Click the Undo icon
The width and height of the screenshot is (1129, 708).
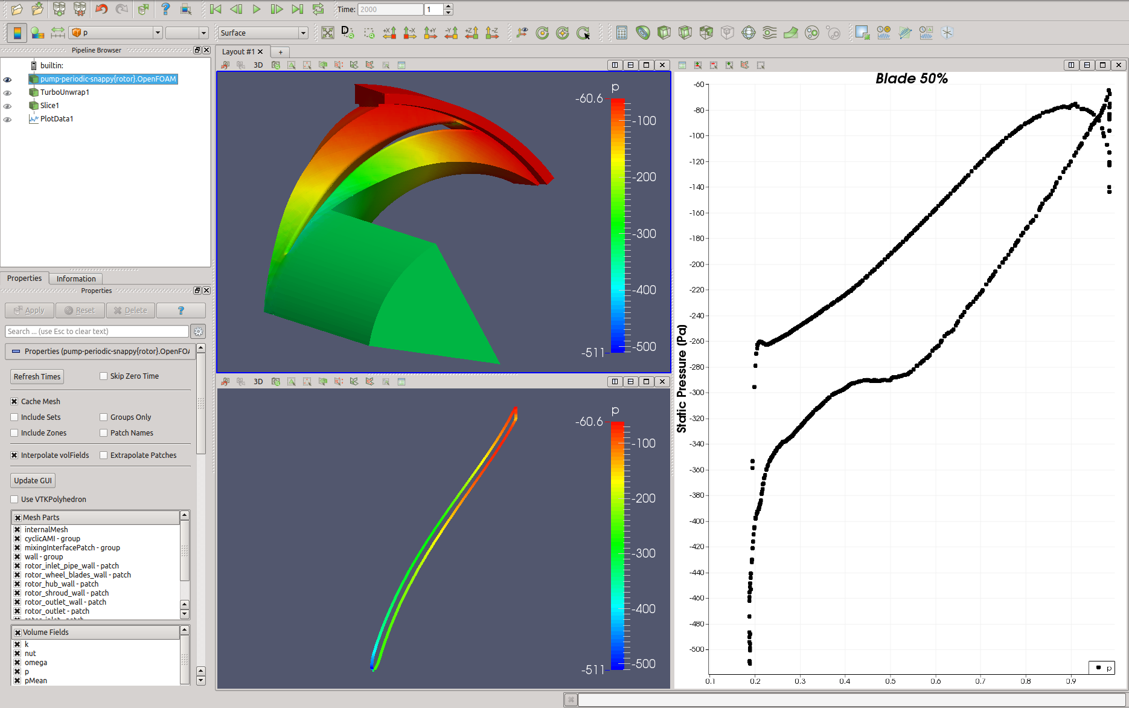click(101, 9)
